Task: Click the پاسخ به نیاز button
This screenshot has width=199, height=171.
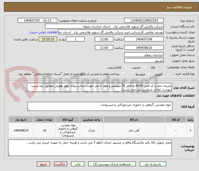Action: (x=153, y=164)
